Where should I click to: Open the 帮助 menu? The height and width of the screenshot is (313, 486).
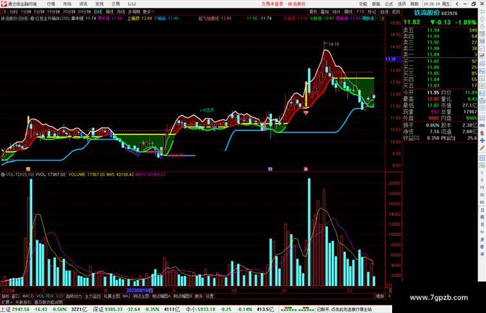[415, 4]
